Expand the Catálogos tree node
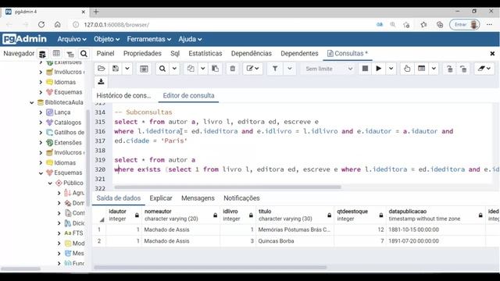Image resolution: width=500 pixels, height=281 pixels. click(x=41, y=123)
